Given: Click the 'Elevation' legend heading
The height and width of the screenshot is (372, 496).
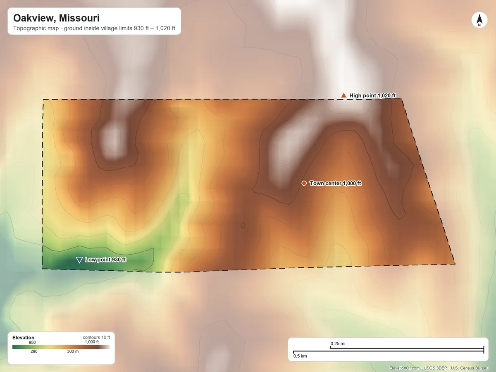Looking at the screenshot, I should (24, 338).
